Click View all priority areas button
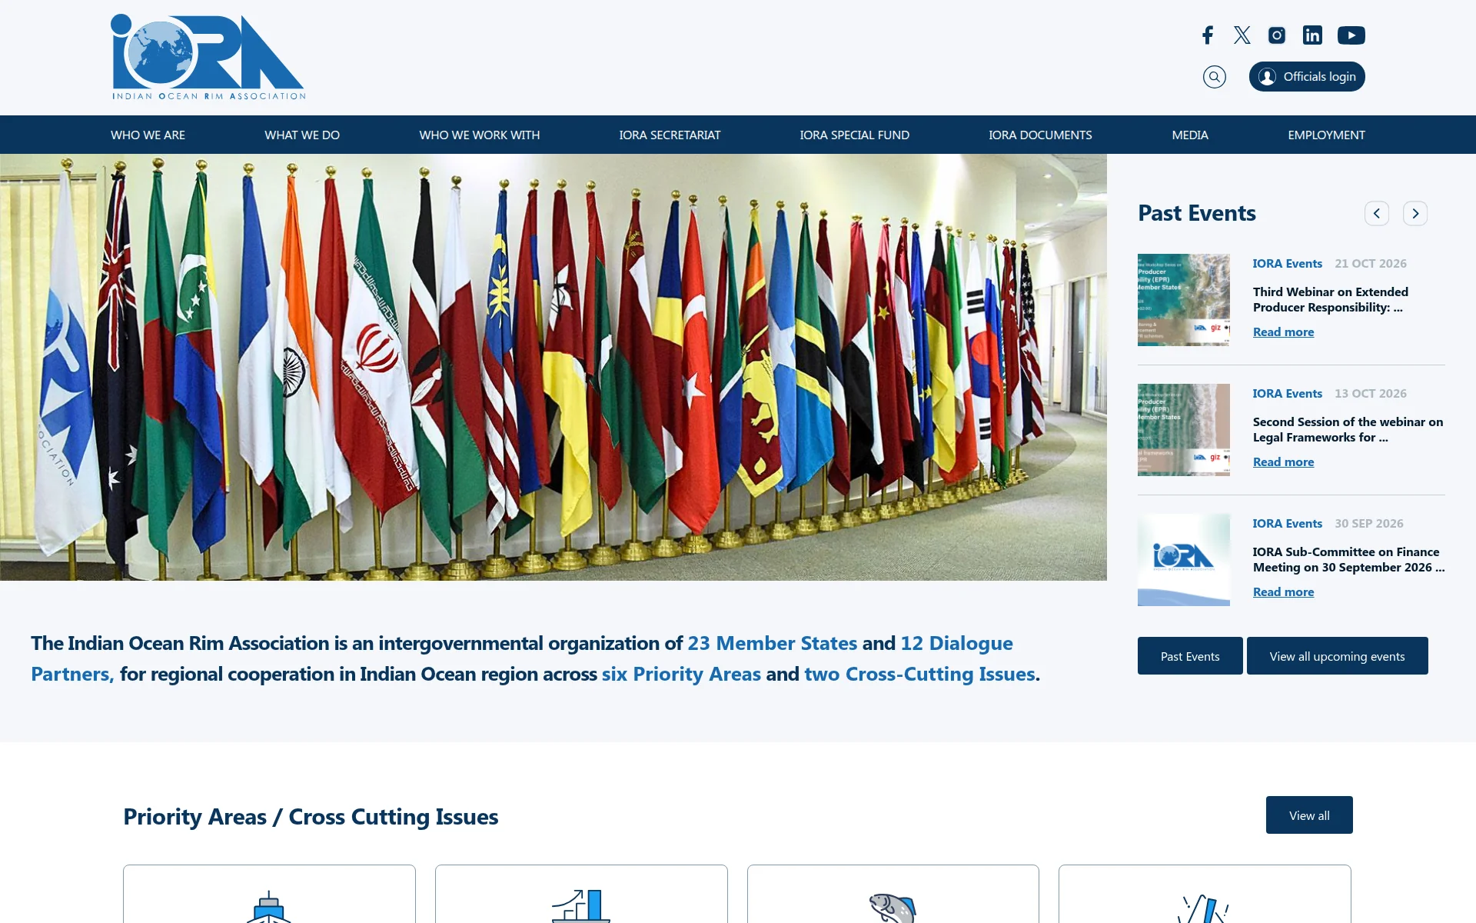This screenshot has height=923, width=1476. click(1309, 815)
